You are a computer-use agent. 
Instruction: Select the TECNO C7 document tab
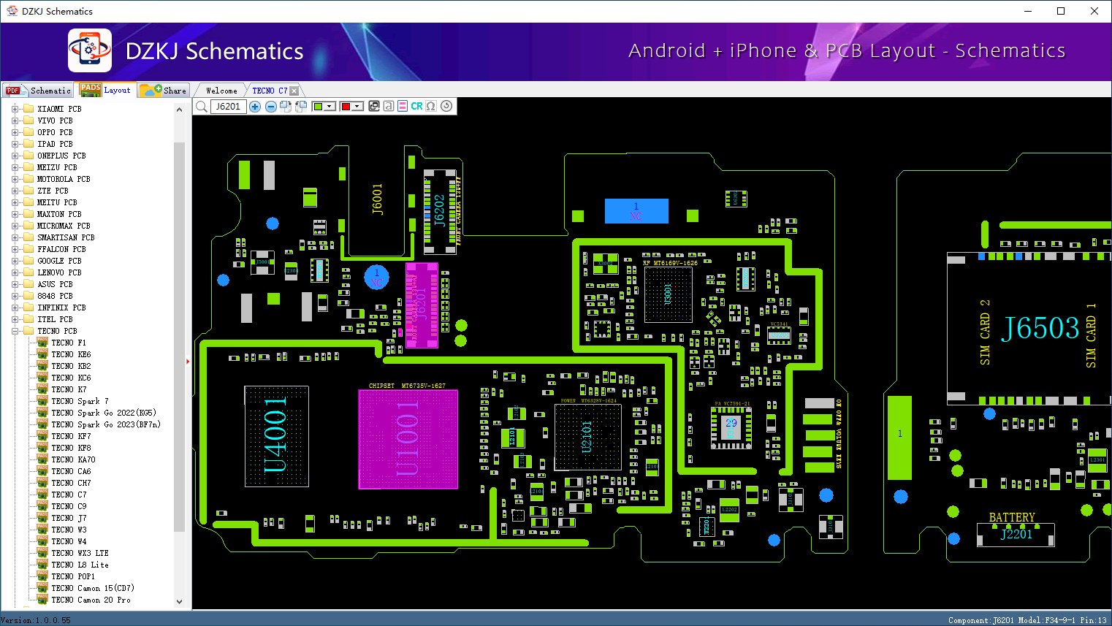click(270, 91)
